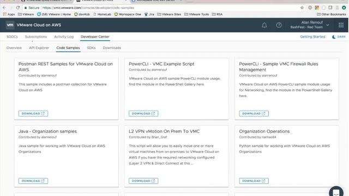Switch to the SDDCs tab

(x=12, y=36)
